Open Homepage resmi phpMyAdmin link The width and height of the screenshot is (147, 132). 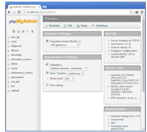point(119,127)
